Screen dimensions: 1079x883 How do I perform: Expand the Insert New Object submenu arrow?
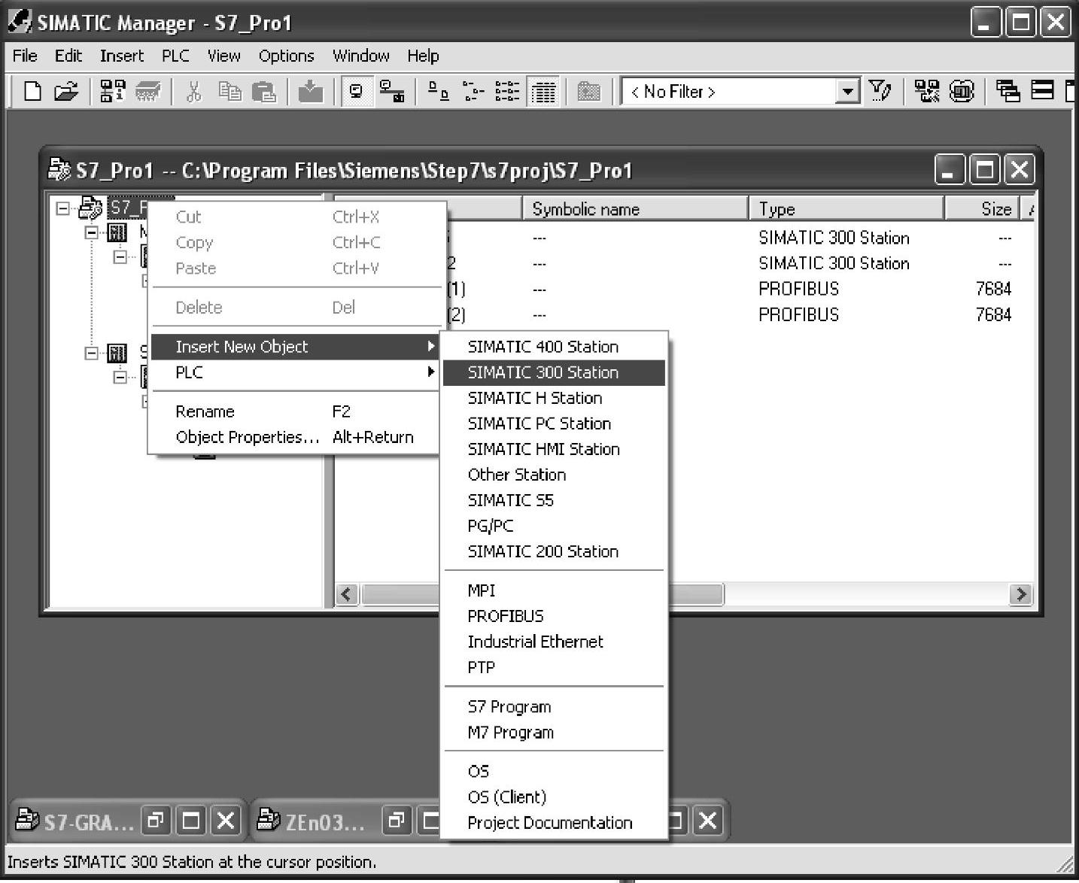coord(431,346)
